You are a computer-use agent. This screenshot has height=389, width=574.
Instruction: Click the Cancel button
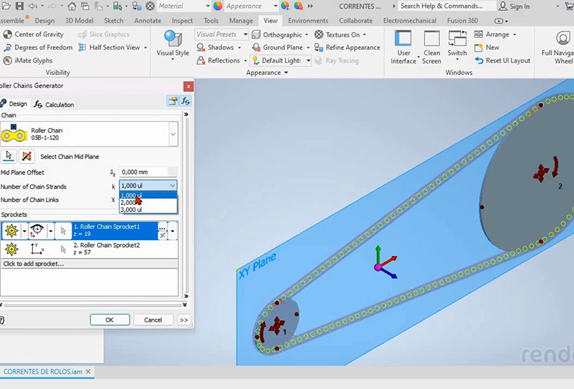[153, 319]
